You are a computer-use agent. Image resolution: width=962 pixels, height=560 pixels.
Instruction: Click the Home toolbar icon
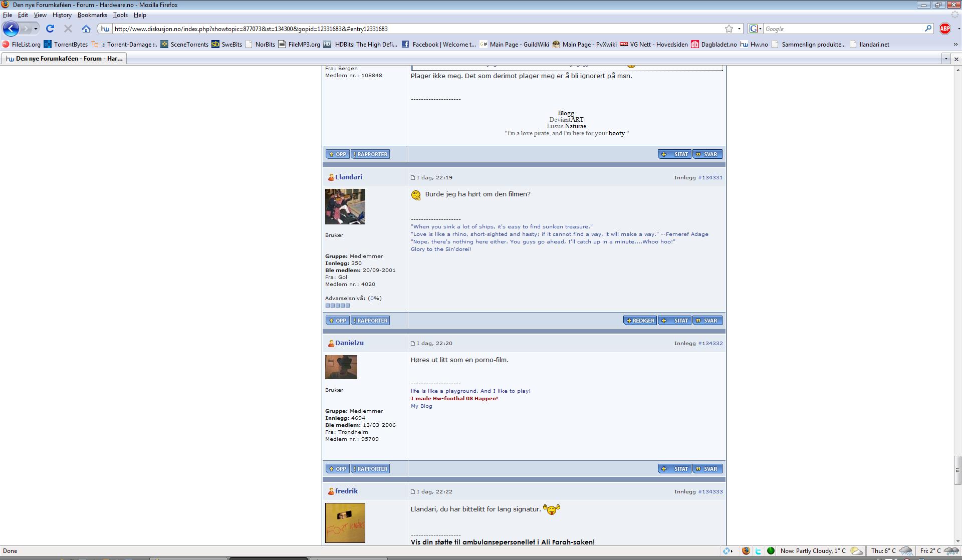coord(86,29)
